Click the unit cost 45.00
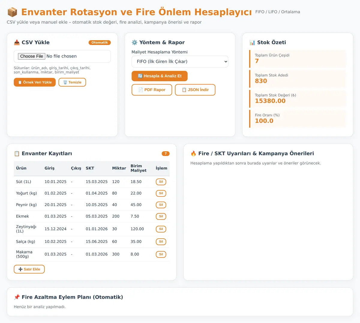 [136, 205]
